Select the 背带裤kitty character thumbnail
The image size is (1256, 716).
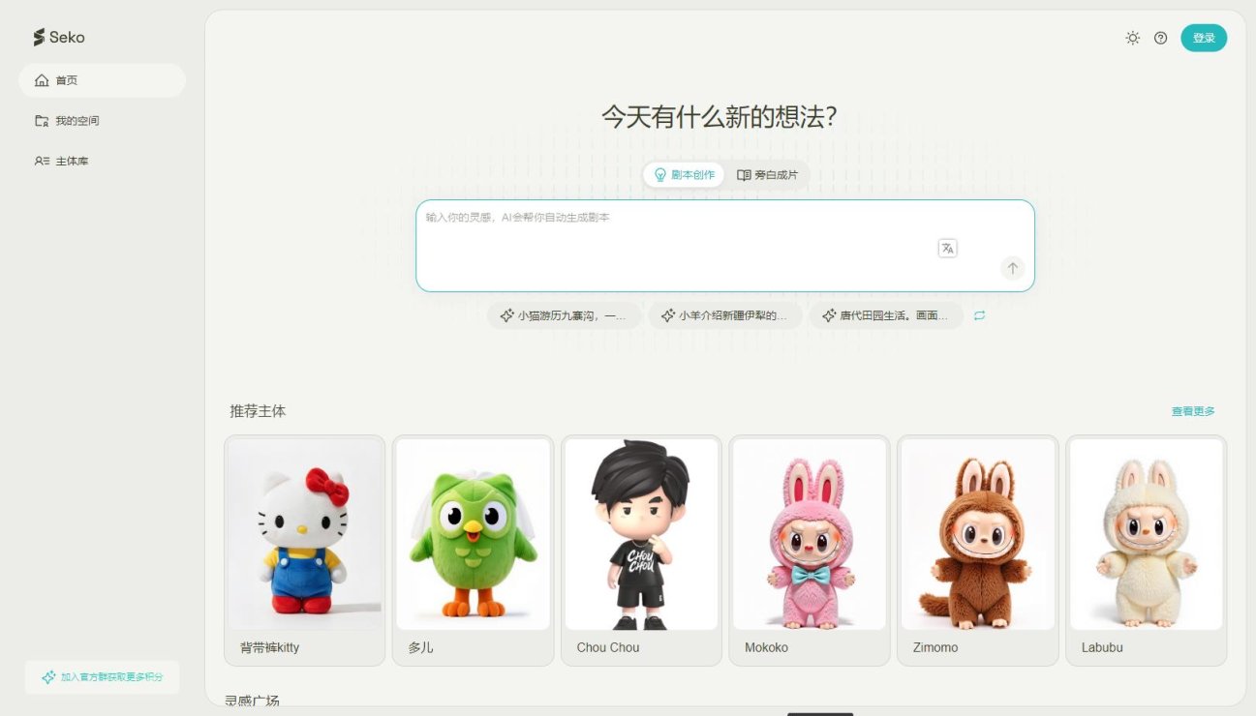pos(304,534)
